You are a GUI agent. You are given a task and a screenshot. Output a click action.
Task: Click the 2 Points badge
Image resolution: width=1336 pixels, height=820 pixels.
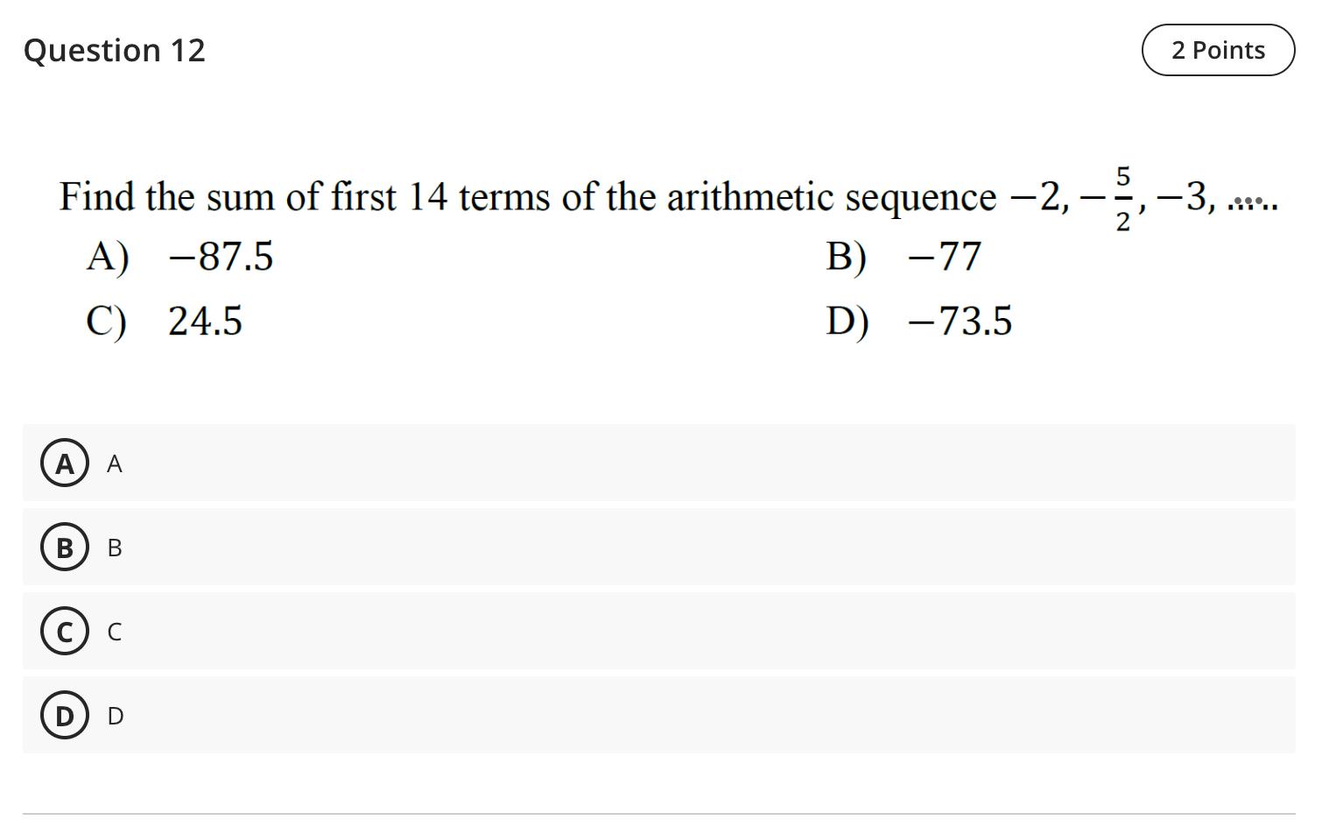[1218, 50]
